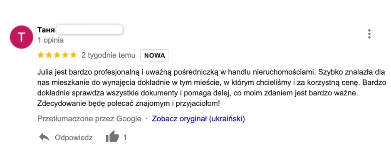Click Przetłumaczone przez Google label
This screenshot has width=391, height=166.
[x=89, y=119]
